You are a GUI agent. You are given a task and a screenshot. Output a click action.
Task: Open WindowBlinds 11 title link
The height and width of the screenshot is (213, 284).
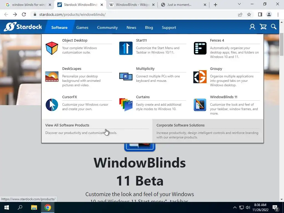point(224,97)
